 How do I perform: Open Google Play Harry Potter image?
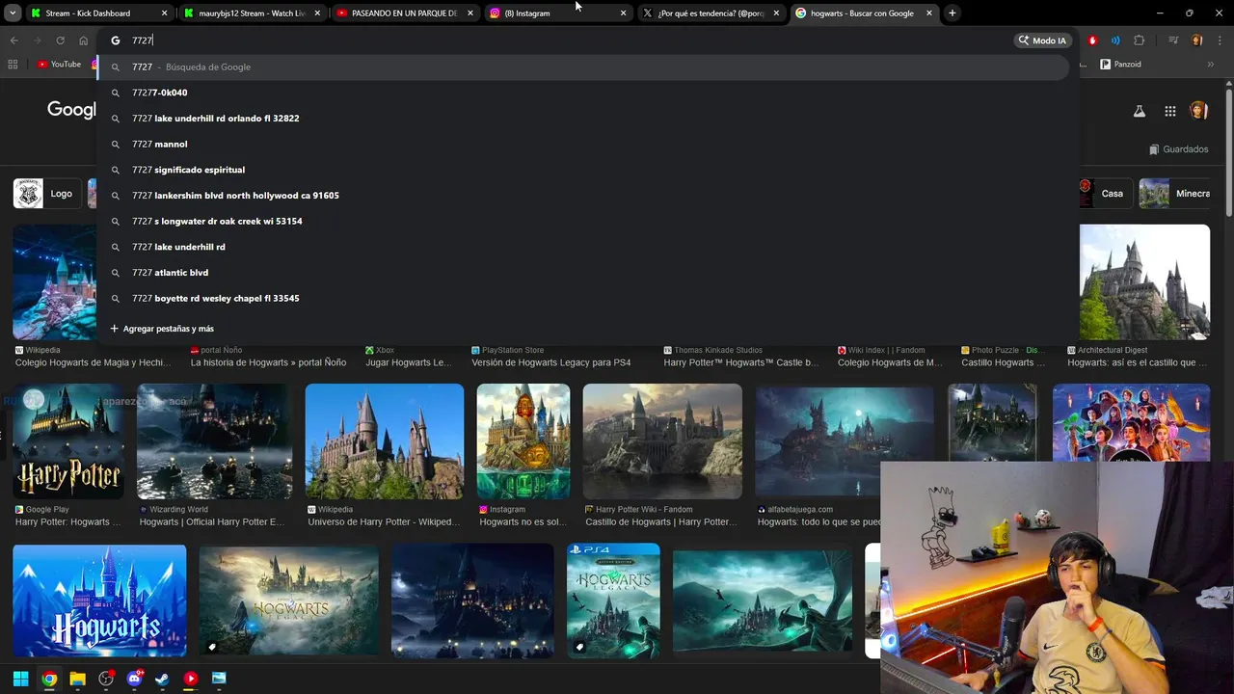pos(68,441)
